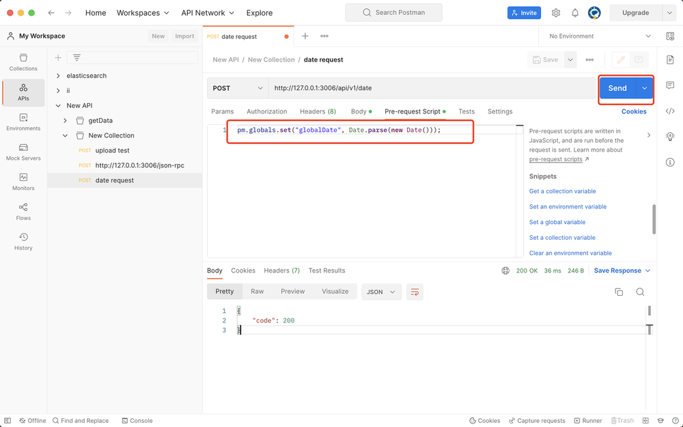683x427 pixels.
Task: Collapse the New Collection folder
Action: click(66, 135)
